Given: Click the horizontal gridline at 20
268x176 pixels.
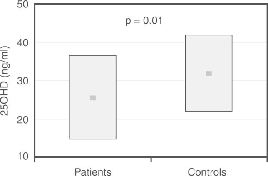Looking at the screenshot, I should [x=150, y=119].
